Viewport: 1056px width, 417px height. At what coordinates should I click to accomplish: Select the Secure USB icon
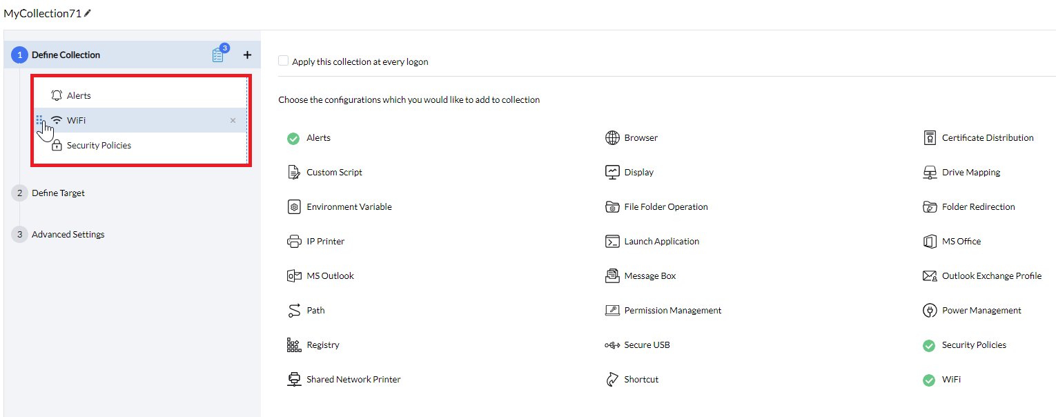tap(612, 345)
